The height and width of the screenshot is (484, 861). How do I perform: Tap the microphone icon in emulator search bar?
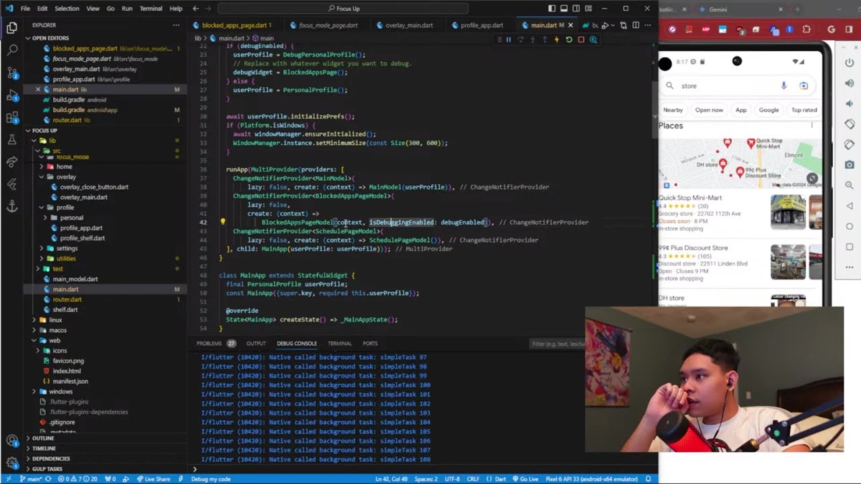click(x=784, y=85)
